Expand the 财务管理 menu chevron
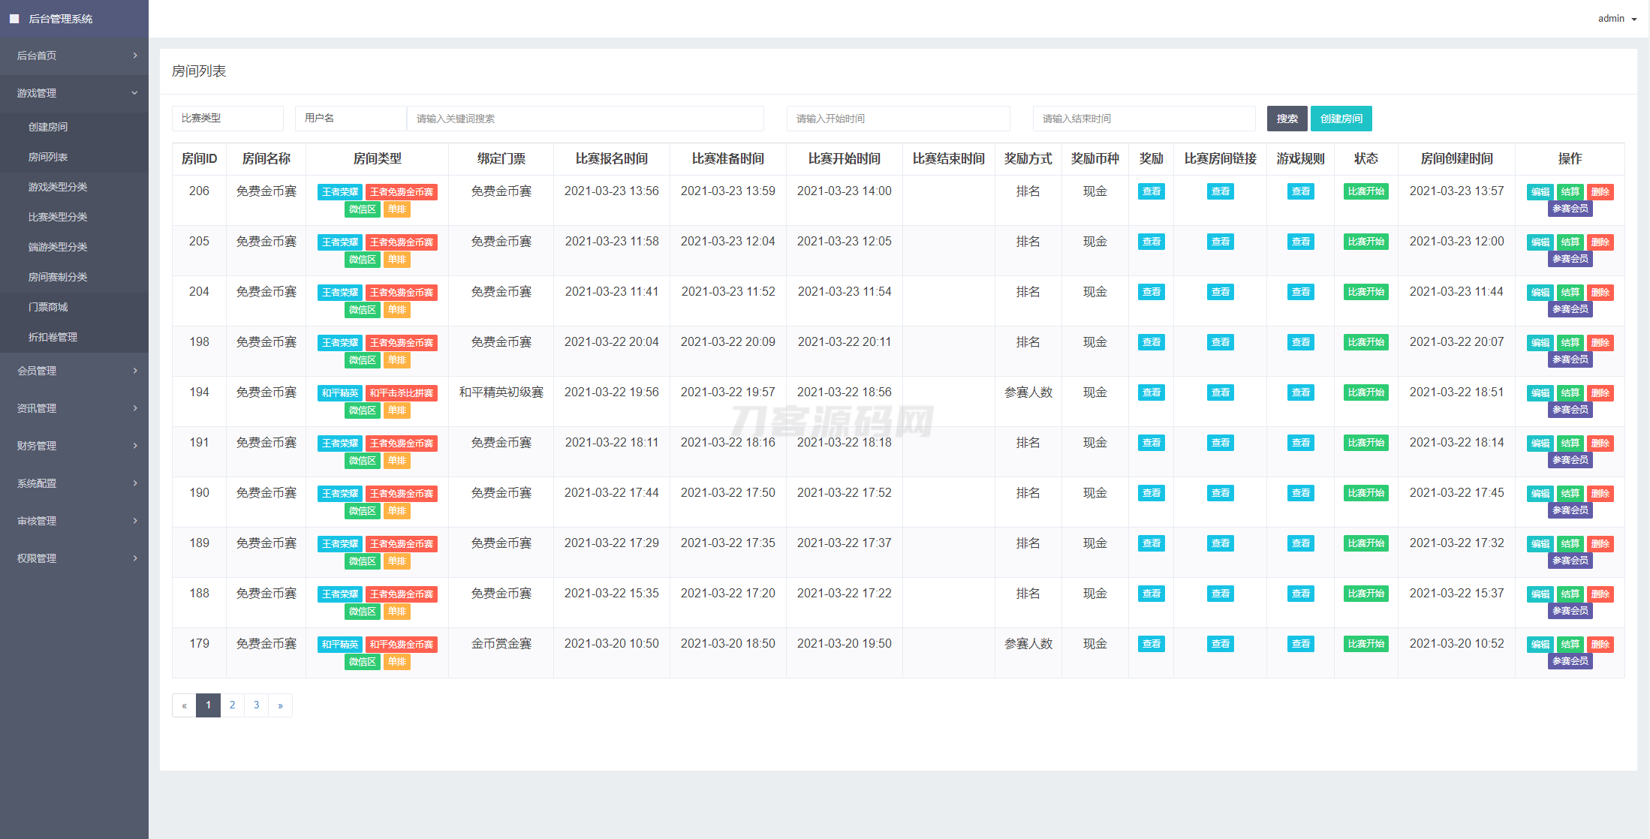 135,446
